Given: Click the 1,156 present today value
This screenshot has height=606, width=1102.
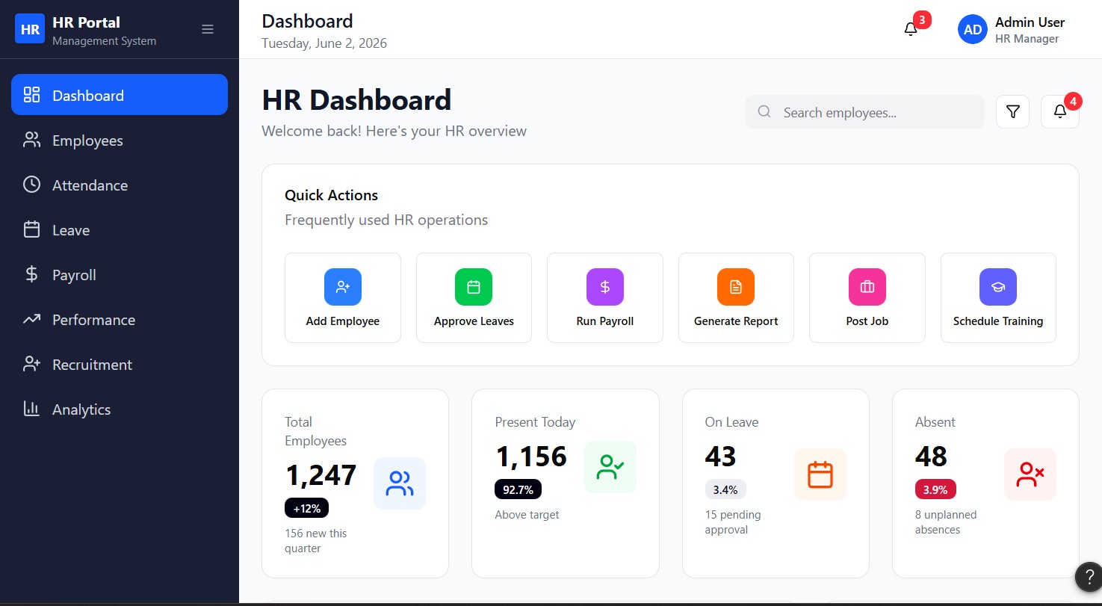Looking at the screenshot, I should (x=531, y=456).
